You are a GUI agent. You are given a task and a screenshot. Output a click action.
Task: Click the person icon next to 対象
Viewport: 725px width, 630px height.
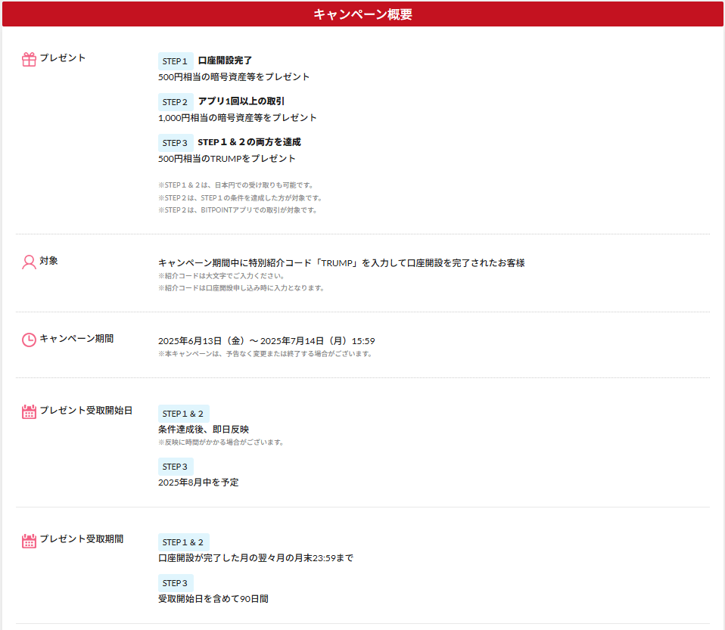tap(29, 262)
